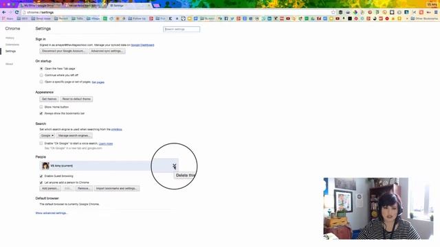This screenshot has height=247, width=440.
Task: Open the Google Dashboard link
Action: click(142, 45)
